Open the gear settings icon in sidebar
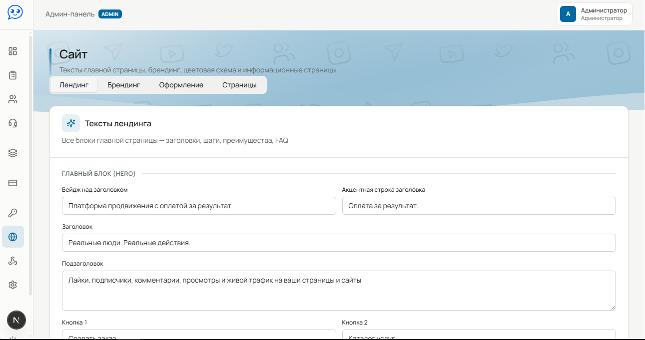Image resolution: width=645 pixels, height=340 pixels. (13, 285)
